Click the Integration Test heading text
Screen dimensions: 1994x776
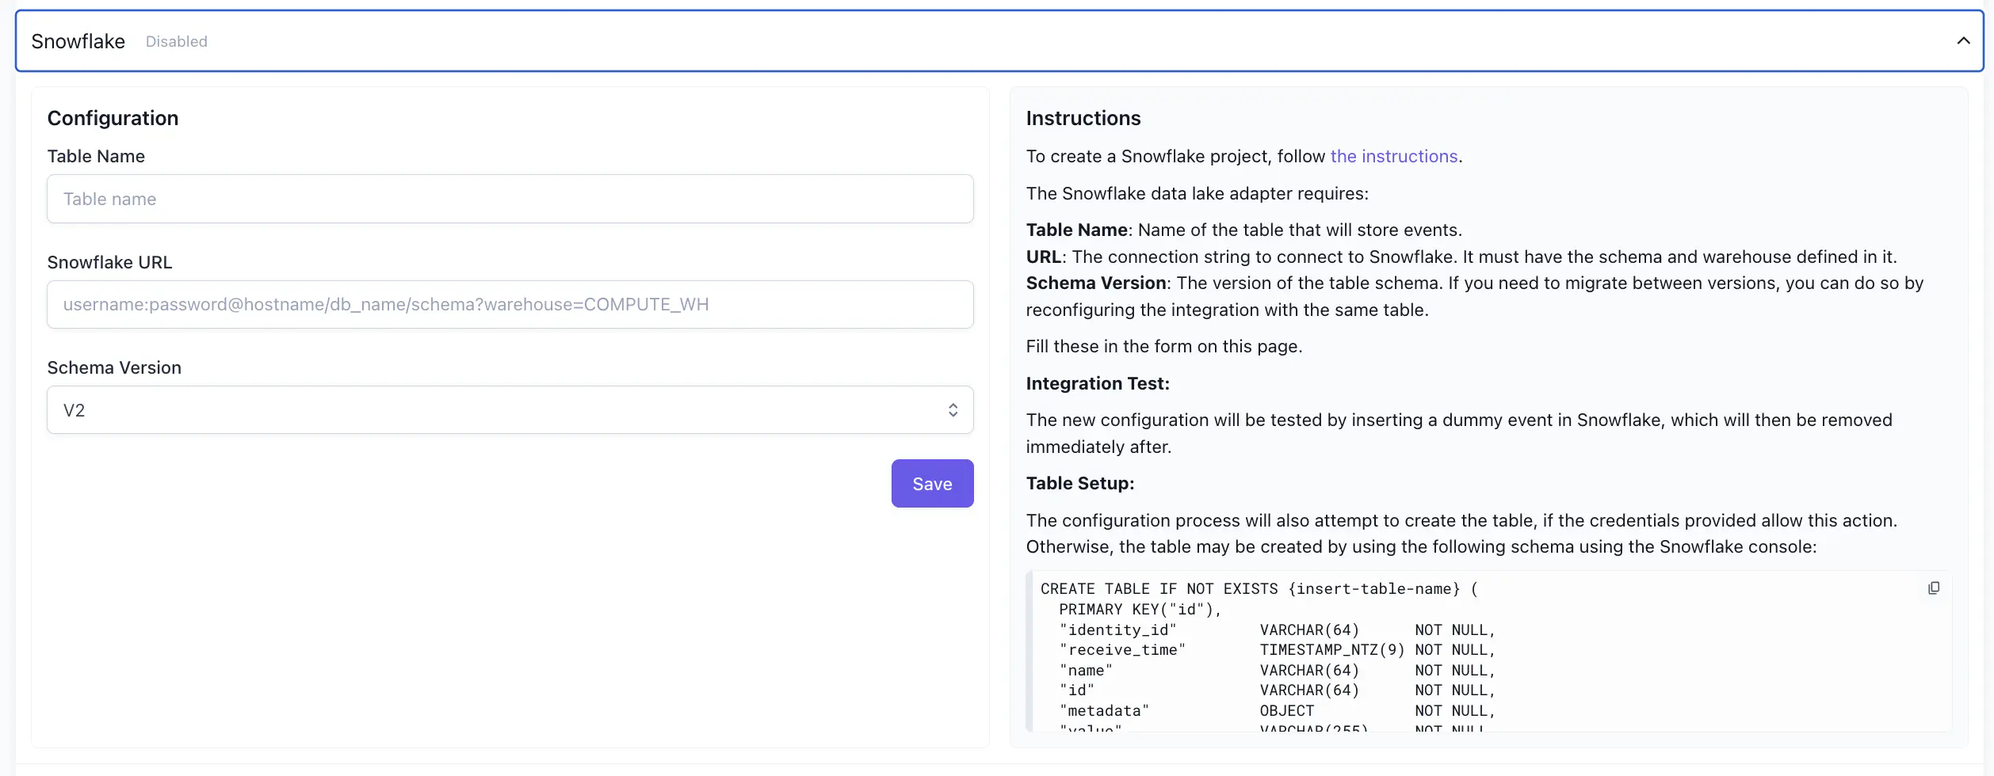pyautogui.click(x=1097, y=383)
